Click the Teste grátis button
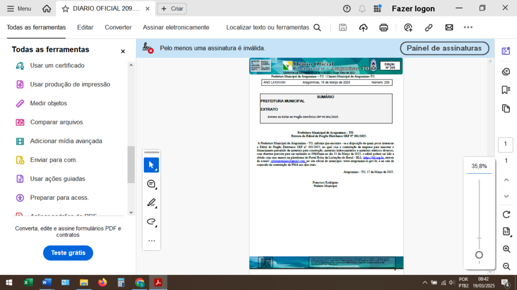Screen dimensions: 517x290 pyautogui.click(x=68, y=253)
